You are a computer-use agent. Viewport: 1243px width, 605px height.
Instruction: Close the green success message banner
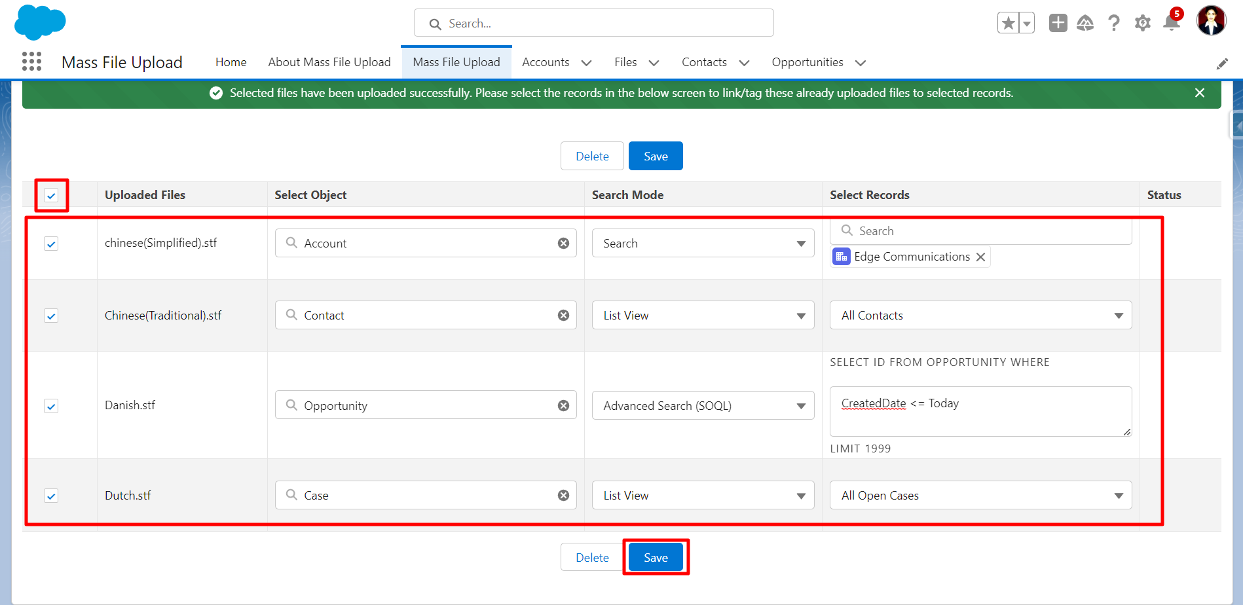coord(1200,93)
